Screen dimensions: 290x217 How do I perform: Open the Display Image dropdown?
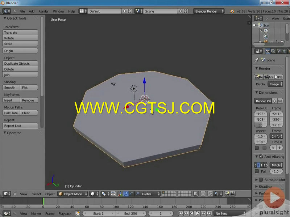275,84
